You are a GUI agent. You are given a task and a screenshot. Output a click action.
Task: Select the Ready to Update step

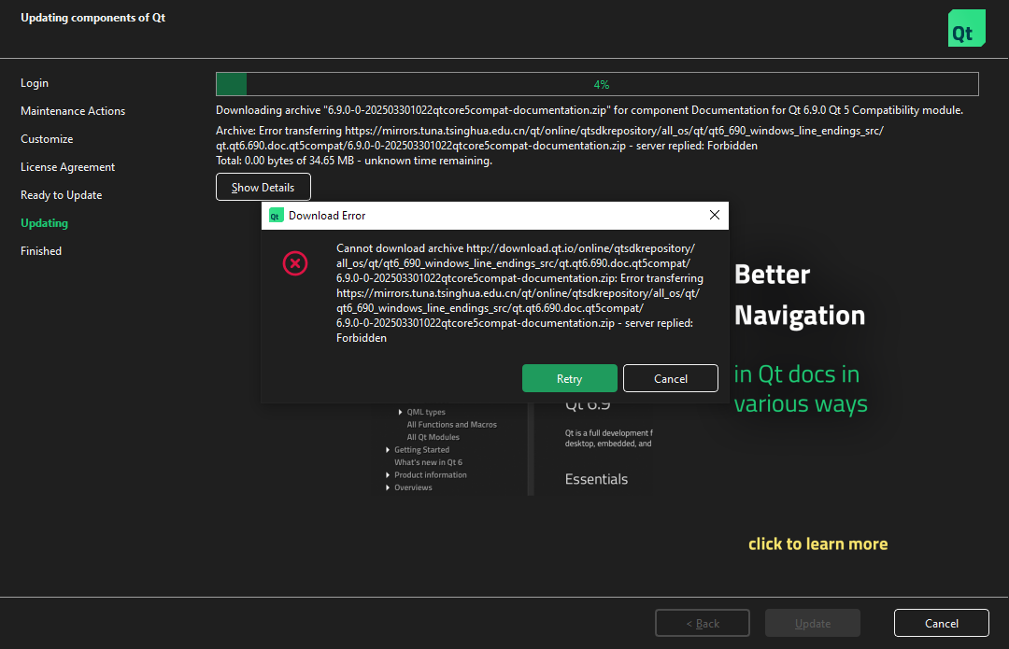coord(61,195)
